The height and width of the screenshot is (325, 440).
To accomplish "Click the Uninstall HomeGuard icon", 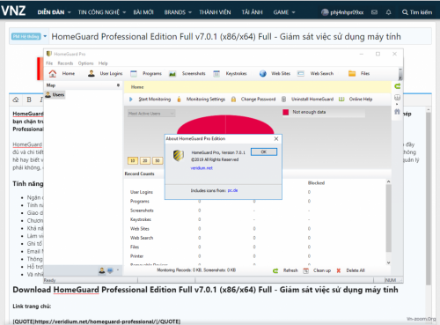I will coord(283,100).
